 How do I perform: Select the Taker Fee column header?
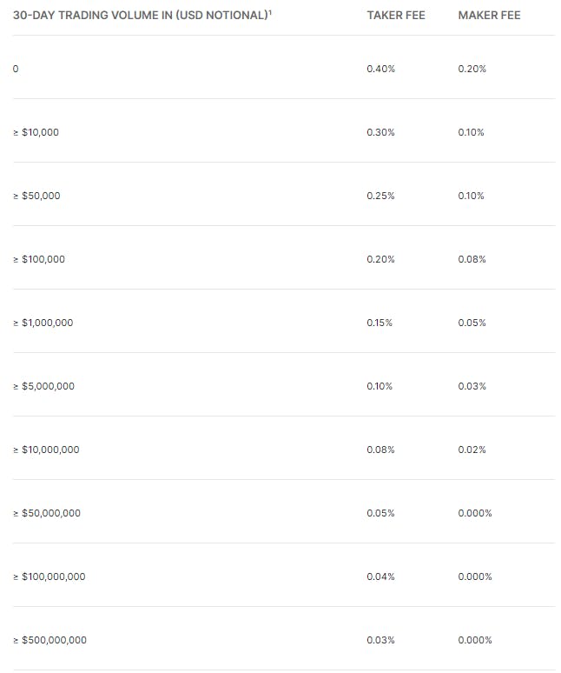(x=396, y=15)
